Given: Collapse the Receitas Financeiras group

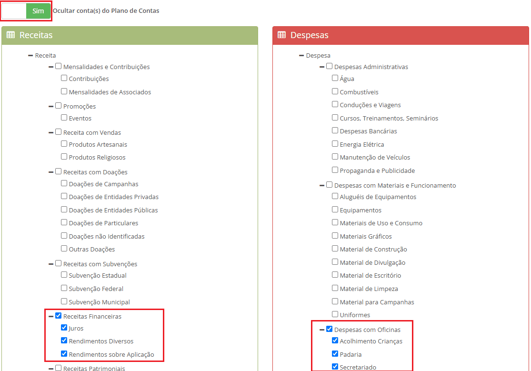Looking at the screenshot, I should (51, 316).
